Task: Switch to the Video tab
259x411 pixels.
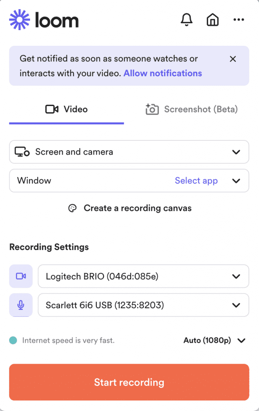Action: (66, 109)
